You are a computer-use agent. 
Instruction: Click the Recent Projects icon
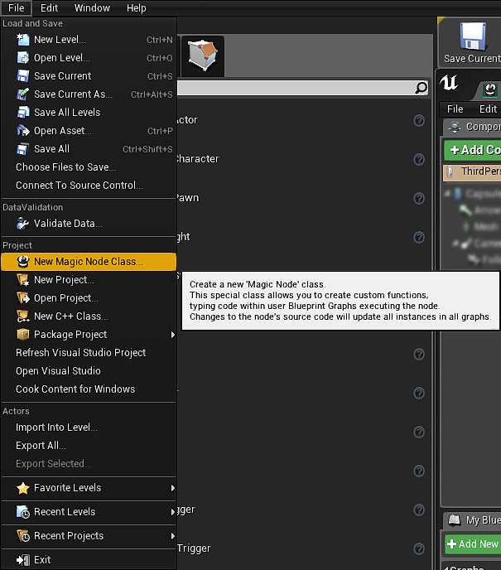tap(23, 536)
